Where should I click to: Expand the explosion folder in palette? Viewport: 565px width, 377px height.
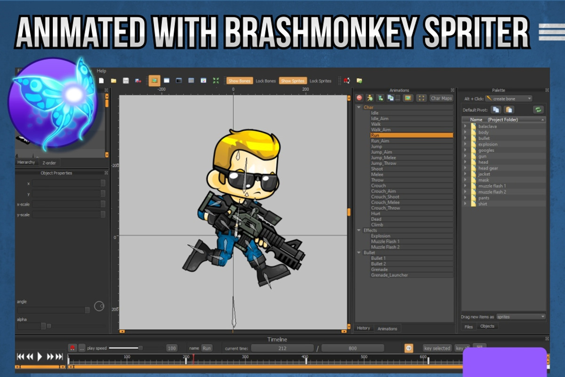click(x=465, y=144)
